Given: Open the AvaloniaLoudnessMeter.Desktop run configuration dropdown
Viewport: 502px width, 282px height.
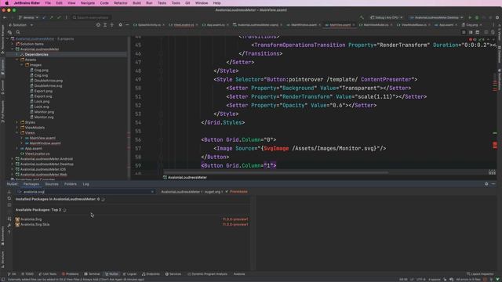Looking at the screenshot, I should pyautogui.click(x=436, y=17).
